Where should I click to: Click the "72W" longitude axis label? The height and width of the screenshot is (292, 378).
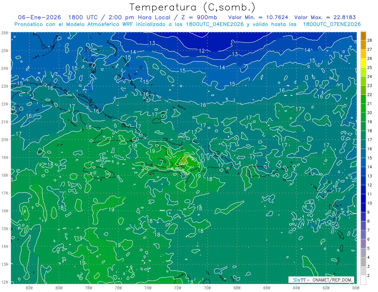coord(178,288)
